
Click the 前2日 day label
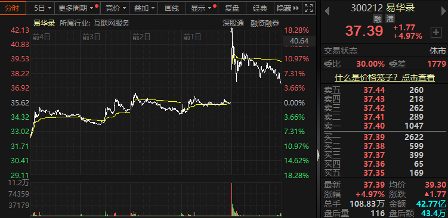141,36
